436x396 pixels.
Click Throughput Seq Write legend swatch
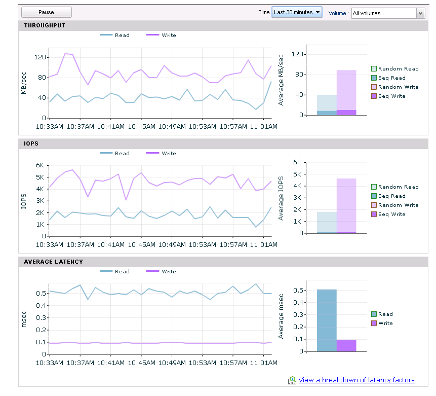pyautogui.click(x=374, y=96)
